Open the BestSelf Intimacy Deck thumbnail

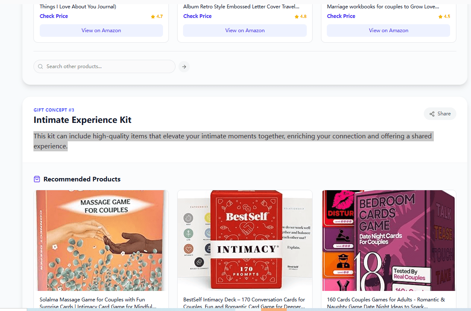pyautogui.click(x=244, y=240)
